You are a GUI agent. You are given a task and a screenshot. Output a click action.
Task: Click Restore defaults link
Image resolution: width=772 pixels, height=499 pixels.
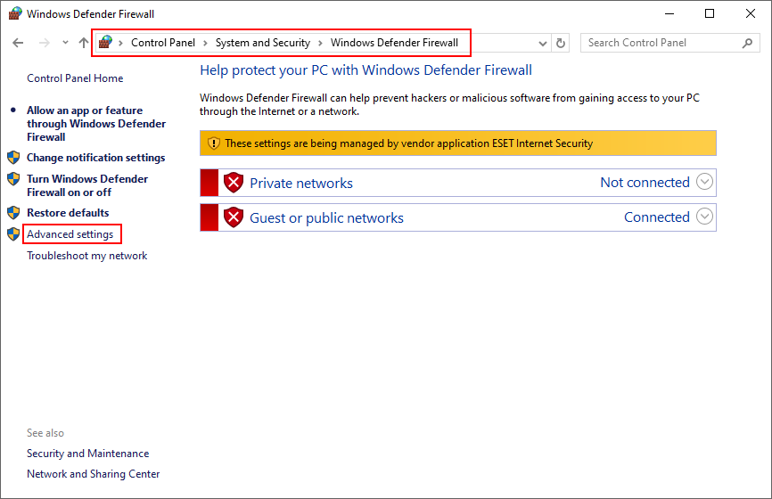coord(68,213)
